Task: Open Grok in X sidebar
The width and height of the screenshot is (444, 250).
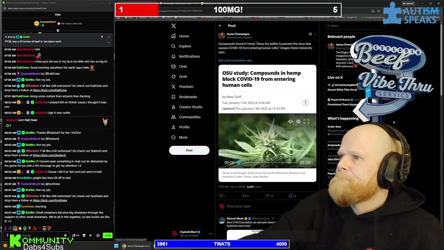Action: pos(179,76)
